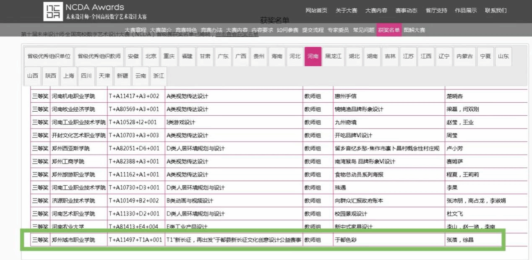Click the 点击查看获奖名单 link
The height and width of the screenshot is (260, 532).
237,35
